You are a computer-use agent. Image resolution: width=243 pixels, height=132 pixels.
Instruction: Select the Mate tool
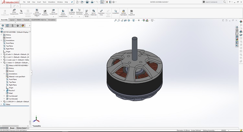point(21,12)
